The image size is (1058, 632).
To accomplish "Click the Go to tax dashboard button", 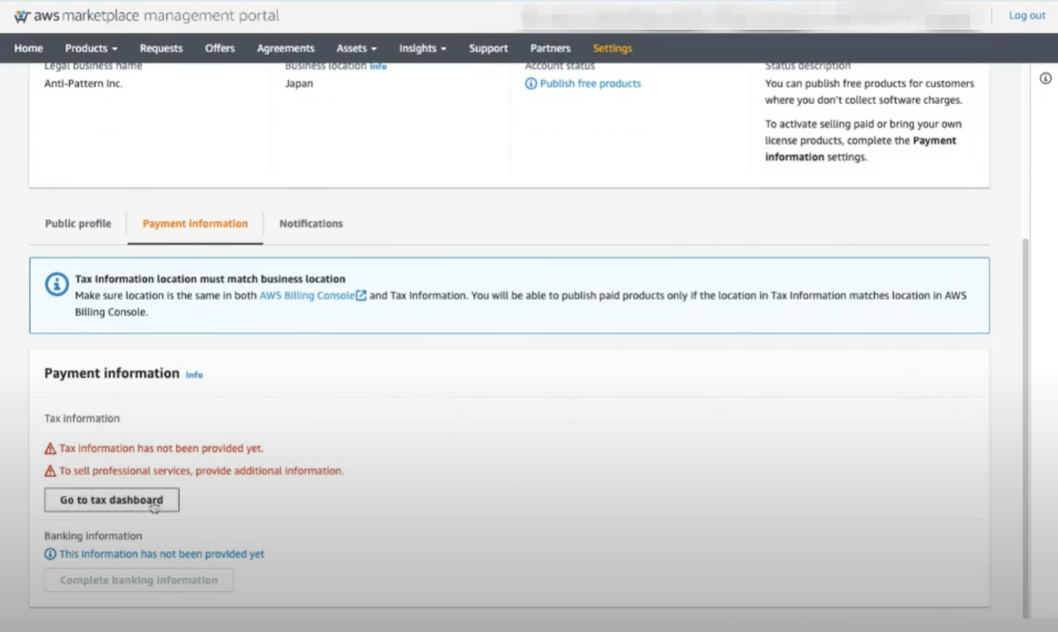I will click(x=112, y=499).
